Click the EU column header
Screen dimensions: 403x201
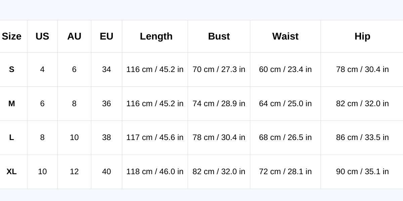click(106, 36)
